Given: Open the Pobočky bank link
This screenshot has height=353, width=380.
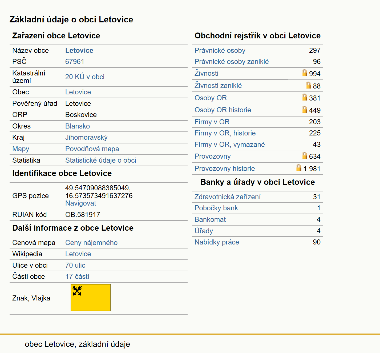Looking at the screenshot, I should pyautogui.click(x=216, y=208).
